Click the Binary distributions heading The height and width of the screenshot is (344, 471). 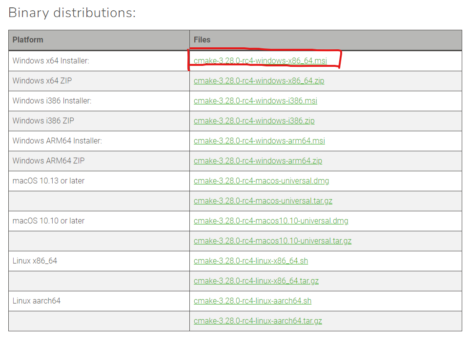click(x=72, y=13)
